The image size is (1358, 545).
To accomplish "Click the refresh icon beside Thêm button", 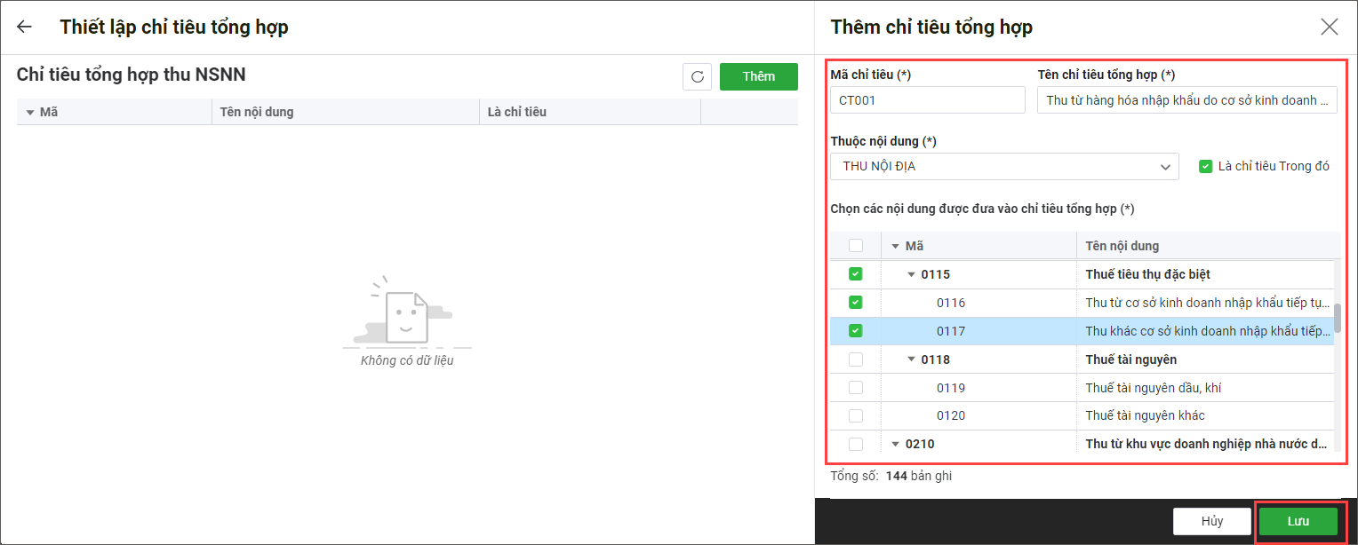I will coord(698,76).
